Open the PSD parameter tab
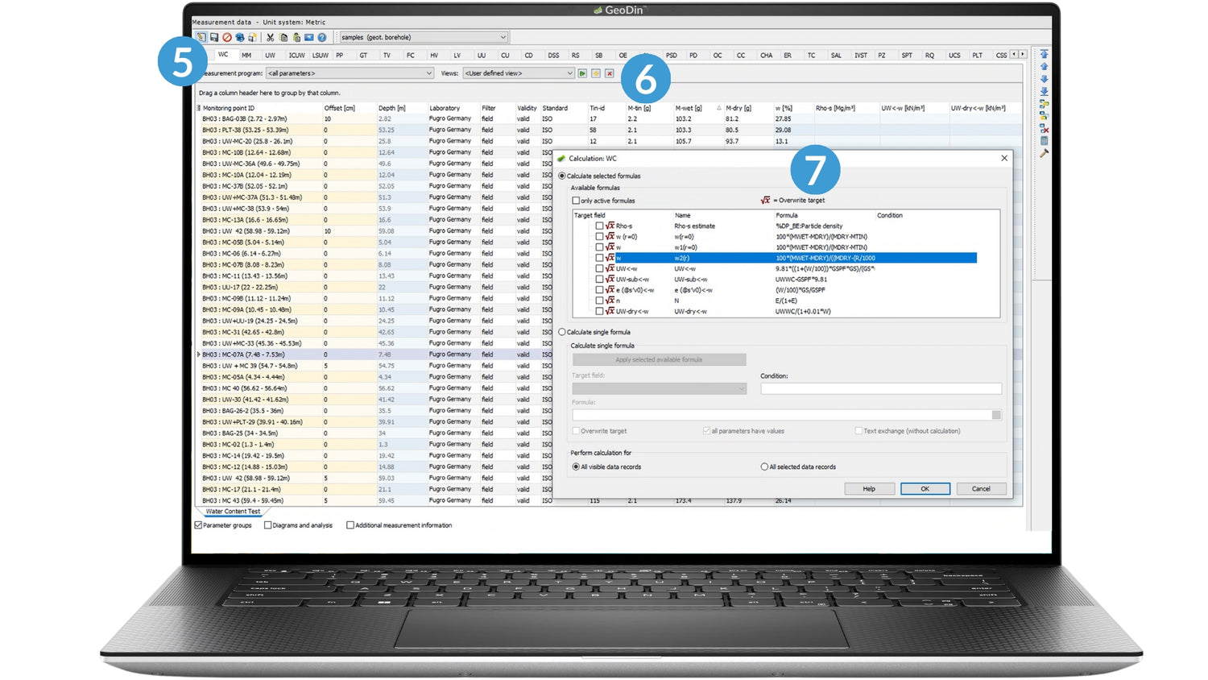 [x=671, y=56]
